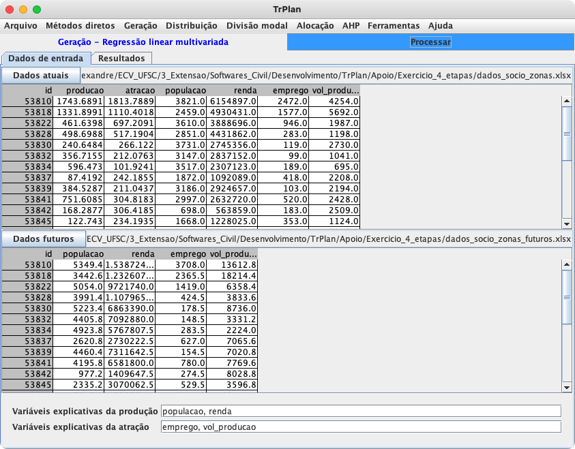Image resolution: width=575 pixels, height=449 pixels.
Task: Select cell 1813.7889 in the atracao column
Action: click(x=130, y=101)
